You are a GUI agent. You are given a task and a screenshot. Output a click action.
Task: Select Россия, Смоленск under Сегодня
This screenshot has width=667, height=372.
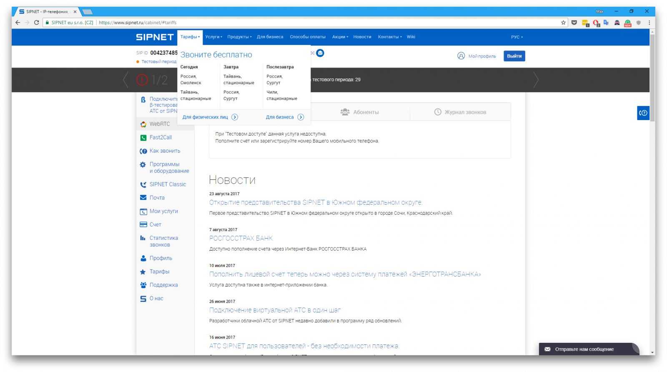pos(191,80)
